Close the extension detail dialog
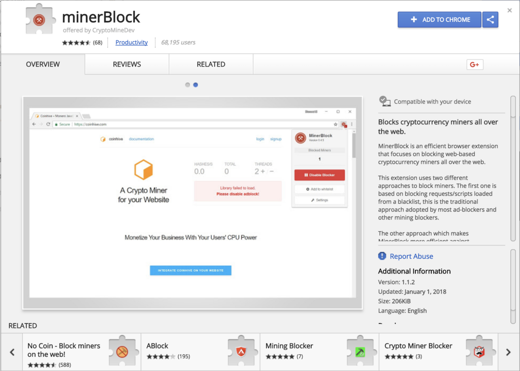 point(510,10)
